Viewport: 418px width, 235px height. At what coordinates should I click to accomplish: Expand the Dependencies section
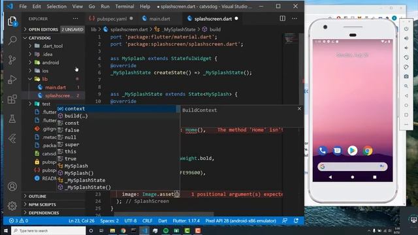(x=54, y=213)
